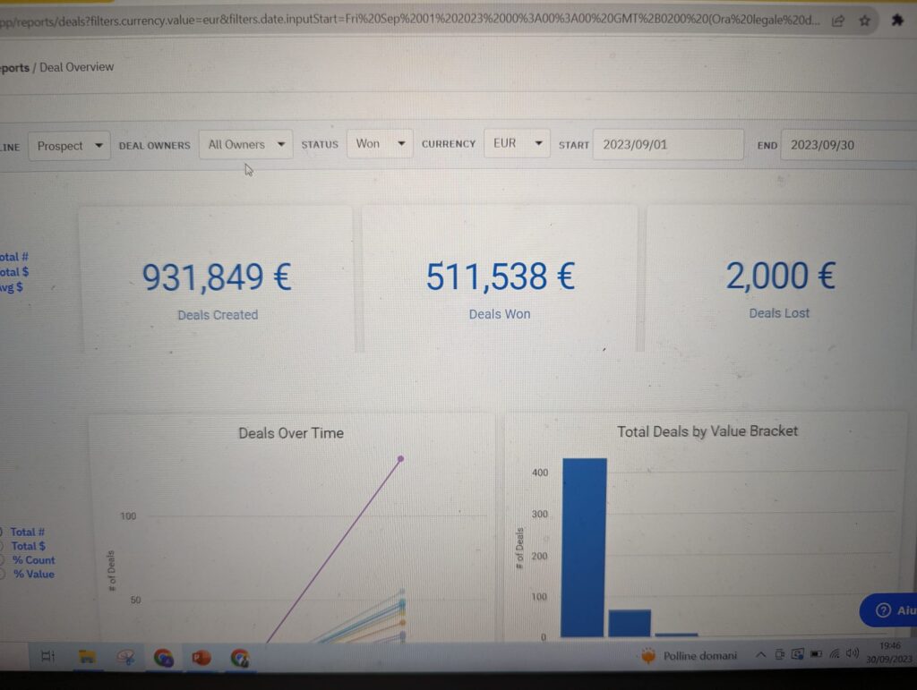
Task: Click the share icon in address bar
Action: tap(838, 21)
